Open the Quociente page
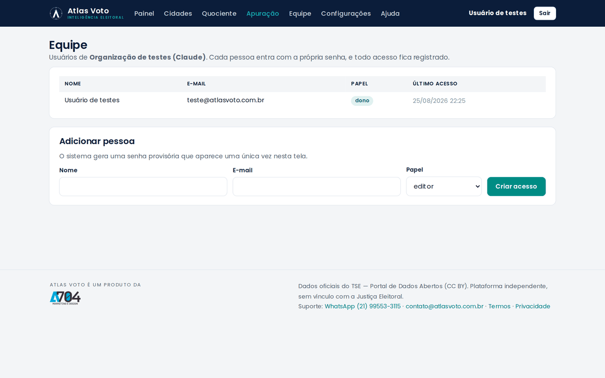 [219, 14]
